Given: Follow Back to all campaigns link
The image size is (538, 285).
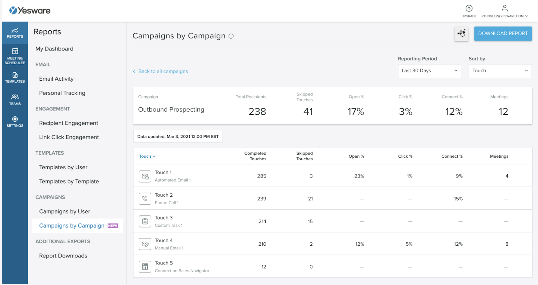Looking at the screenshot, I should (163, 71).
